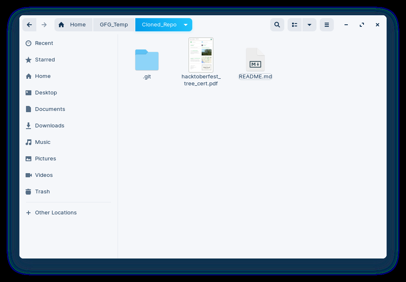Go to Home in the path bar
Viewport: 406px width, 282px height.
73,25
